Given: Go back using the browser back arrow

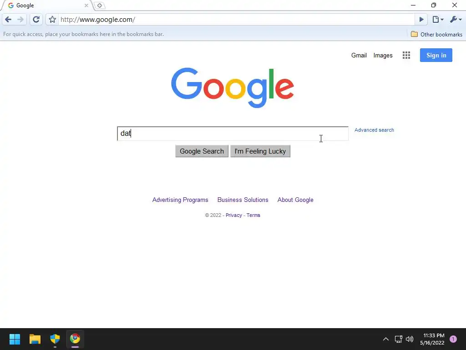Looking at the screenshot, I should coord(8,20).
